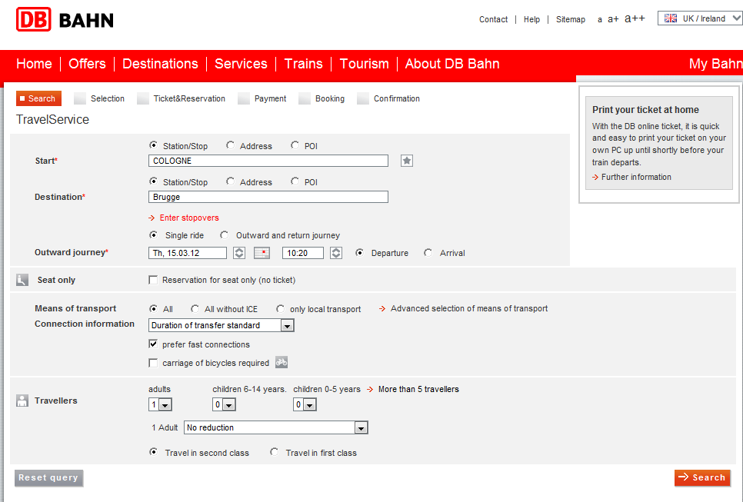This screenshot has width=743, height=502.
Task: Click the Travellers person icon
Action: pos(22,401)
